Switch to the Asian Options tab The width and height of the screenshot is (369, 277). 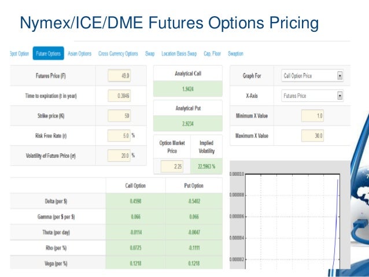click(x=80, y=54)
